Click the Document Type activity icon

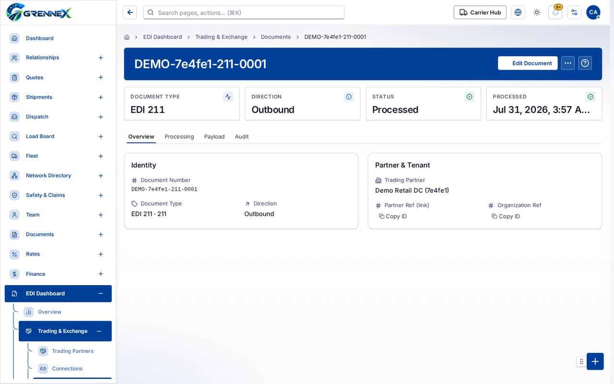pos(228,96)
